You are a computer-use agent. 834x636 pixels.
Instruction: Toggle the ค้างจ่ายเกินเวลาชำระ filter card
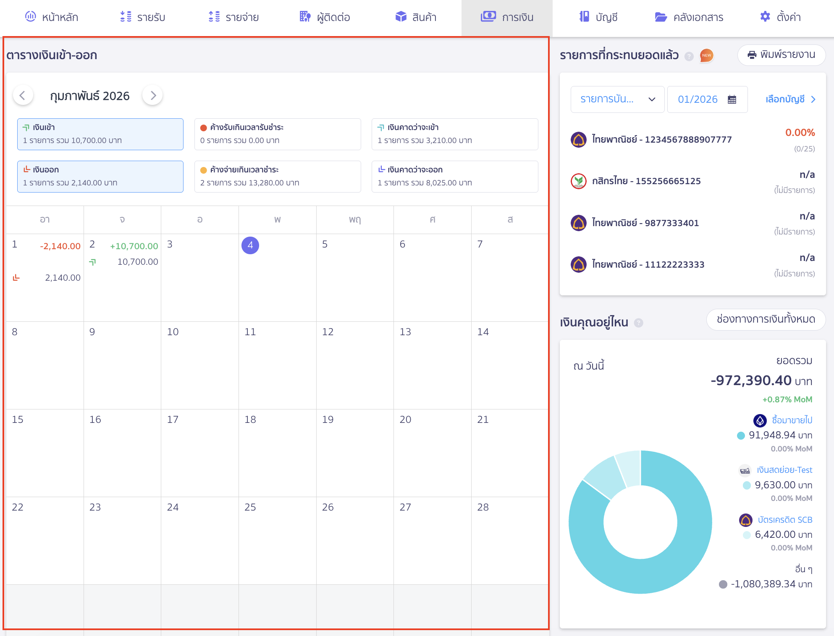click(278, 177)
